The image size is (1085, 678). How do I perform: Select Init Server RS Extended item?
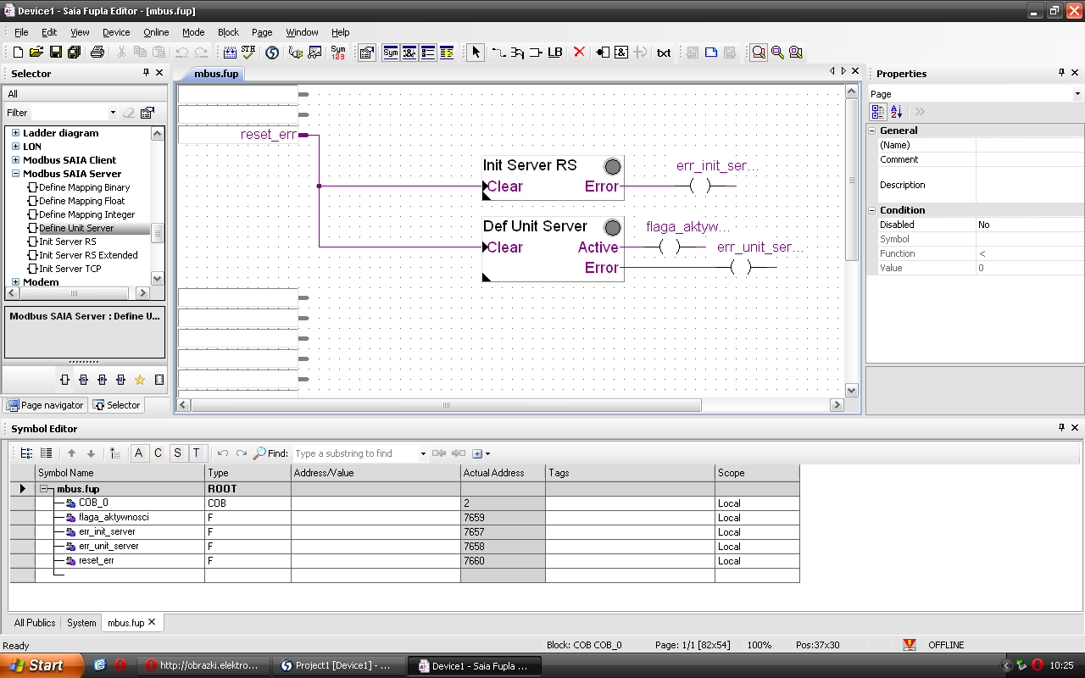(88, 255)
